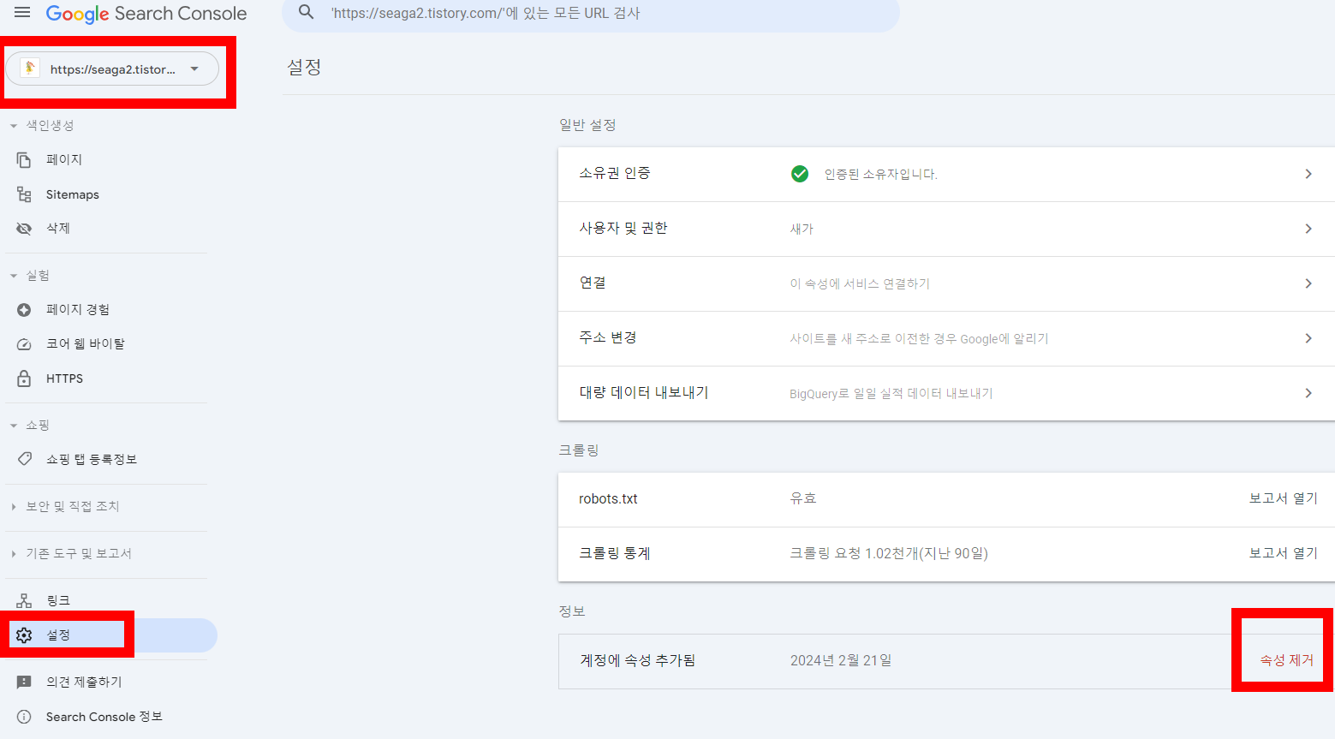Select the HTTPS padlock icon
The width and height of the screenshot is (1335, 739).
tap(24, 378)
